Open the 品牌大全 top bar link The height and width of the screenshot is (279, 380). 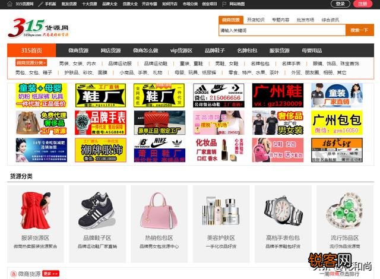110,4
